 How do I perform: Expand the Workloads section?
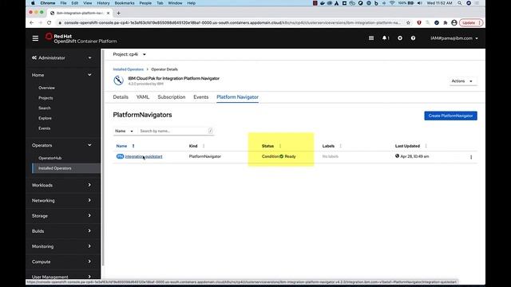point(61,185)
